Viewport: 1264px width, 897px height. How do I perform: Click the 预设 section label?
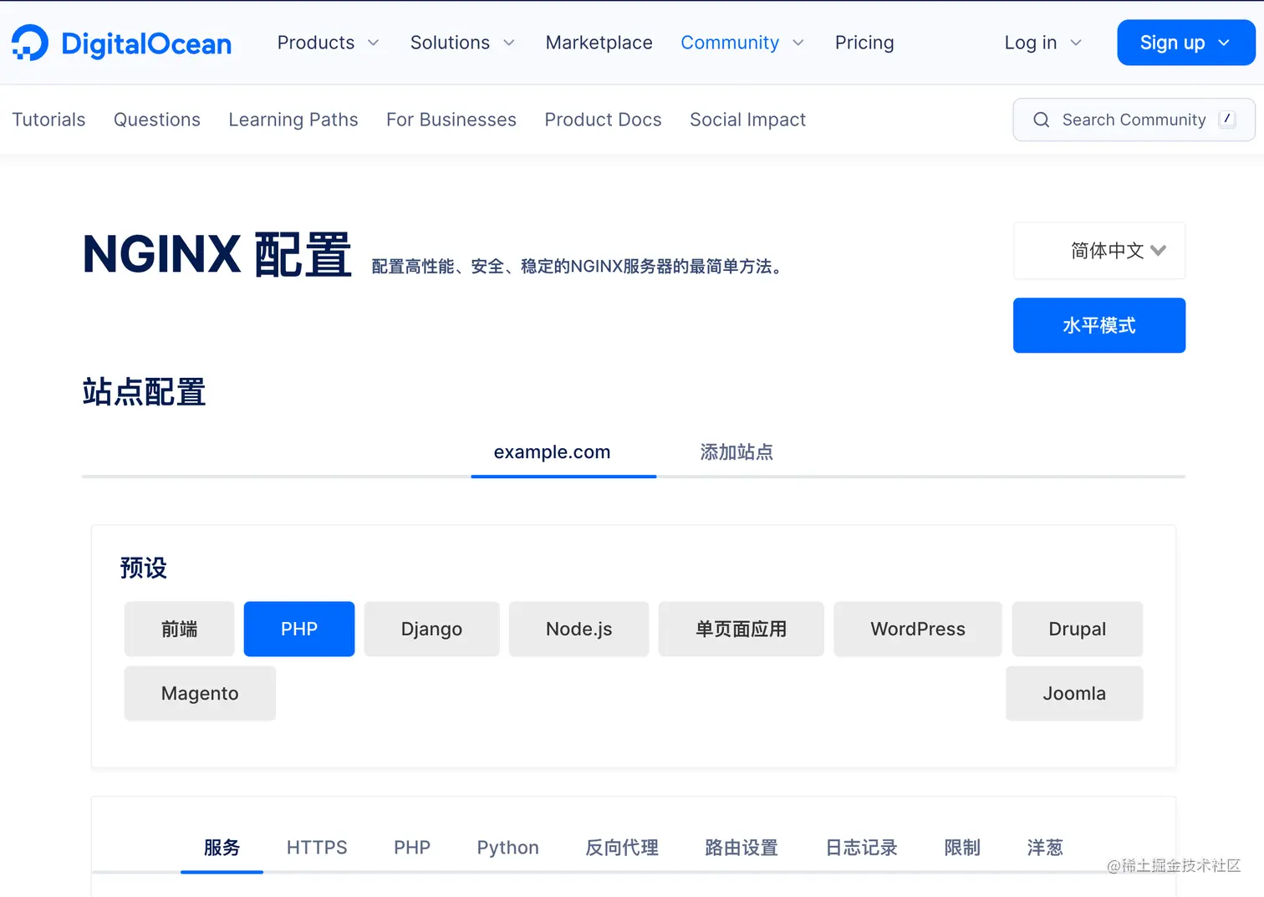pos(144,568)
